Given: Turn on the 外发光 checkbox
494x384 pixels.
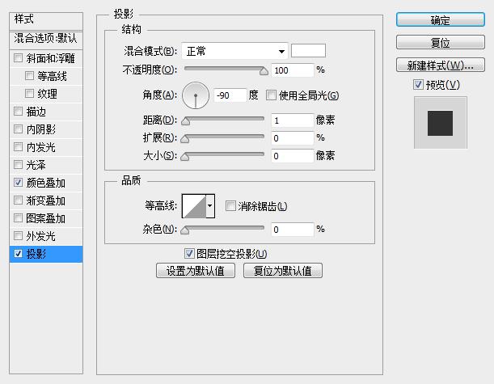Looking at the screenshot, I should [x=19, y=235].
